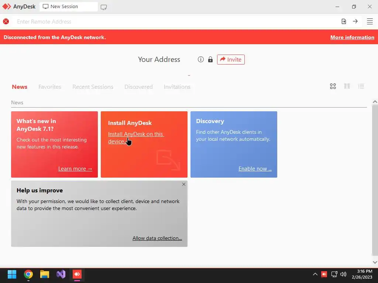The image size is (378, 283).
Task: Click the Invite button
Action: tap(231, 59)
